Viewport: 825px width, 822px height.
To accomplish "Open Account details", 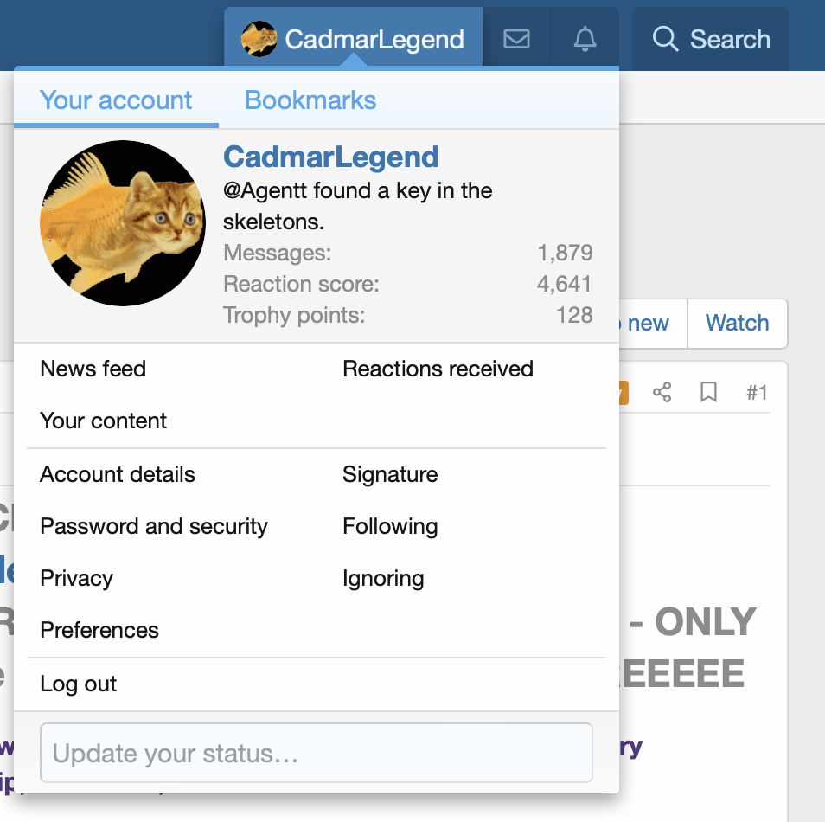I will coord(118,474).
